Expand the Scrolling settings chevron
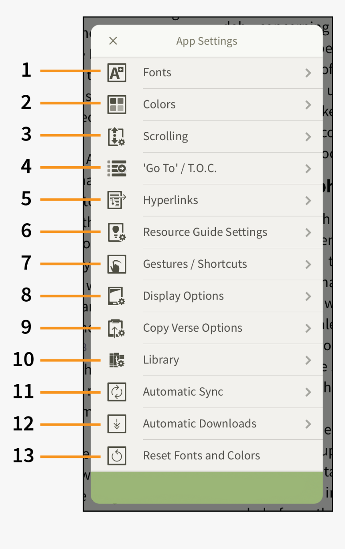The height and width of the screenshot is (549, 345). coord(308,137)
